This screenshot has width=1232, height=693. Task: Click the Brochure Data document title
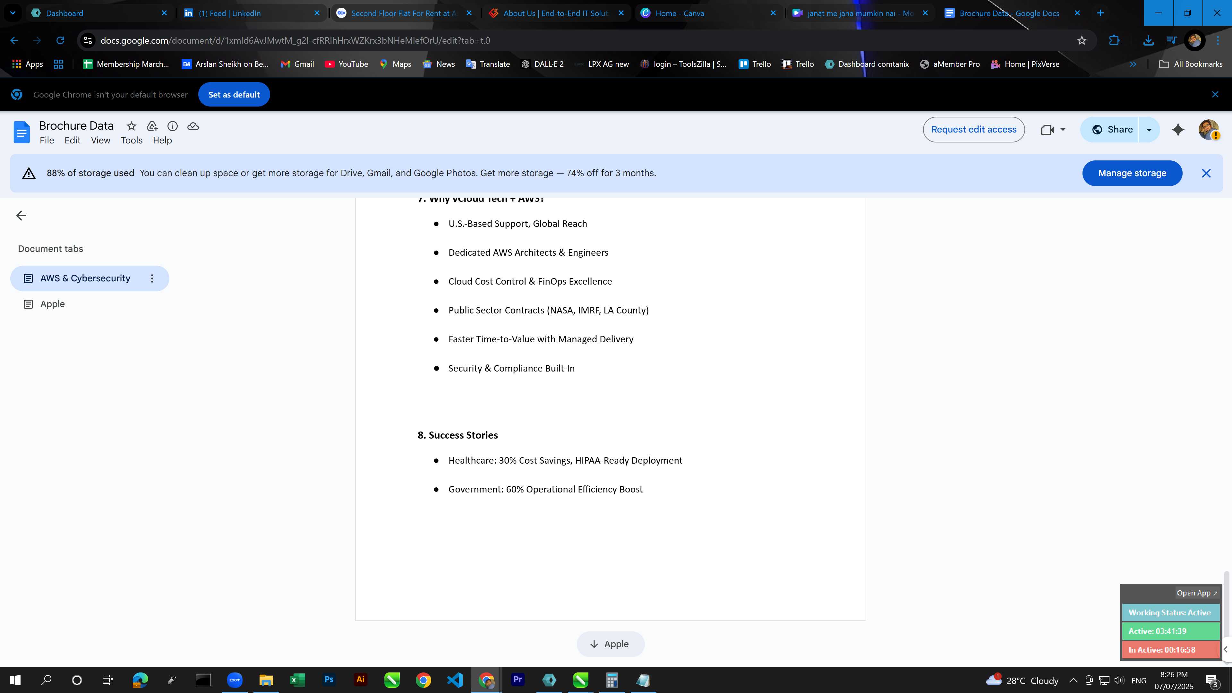77,126
